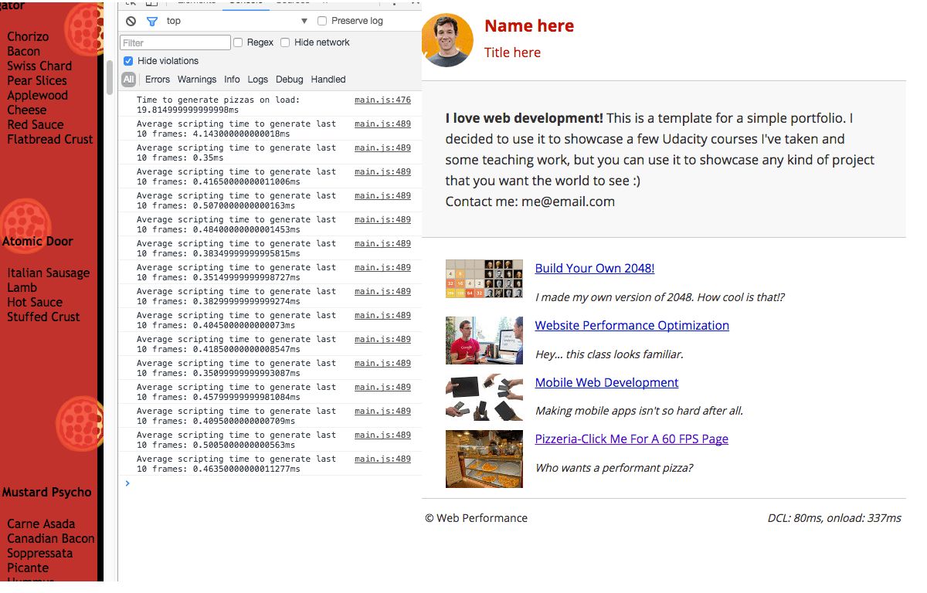
Task: Click the clear console icon
Action: coord(131,21)
